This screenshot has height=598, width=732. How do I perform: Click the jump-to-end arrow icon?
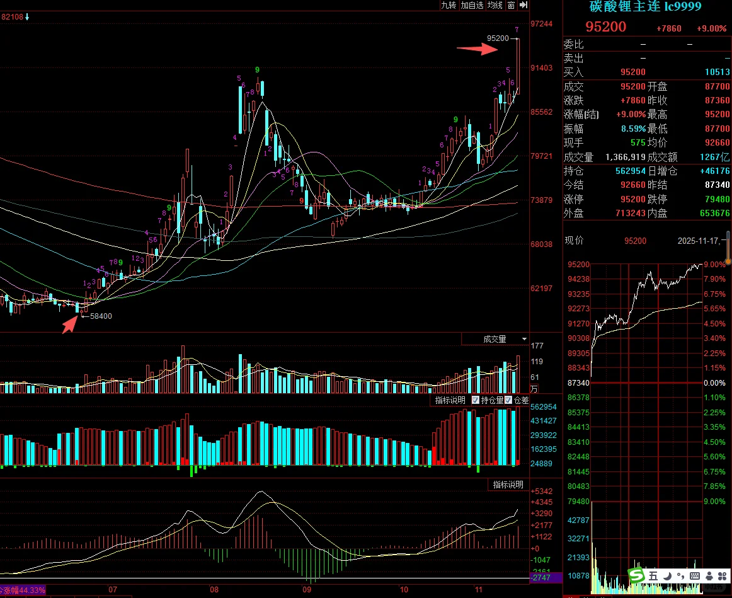(523, 5)
